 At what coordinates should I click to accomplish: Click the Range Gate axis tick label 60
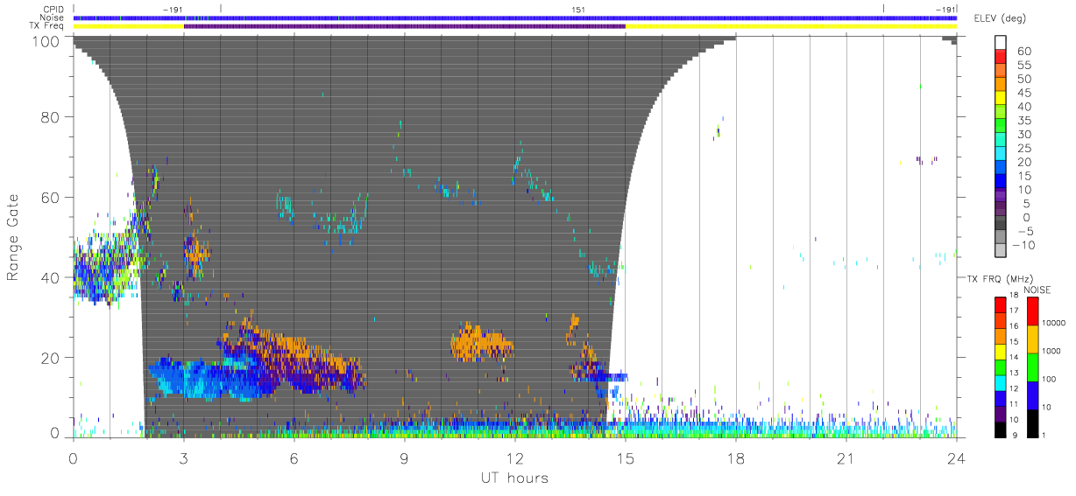[x=51, y=198]
